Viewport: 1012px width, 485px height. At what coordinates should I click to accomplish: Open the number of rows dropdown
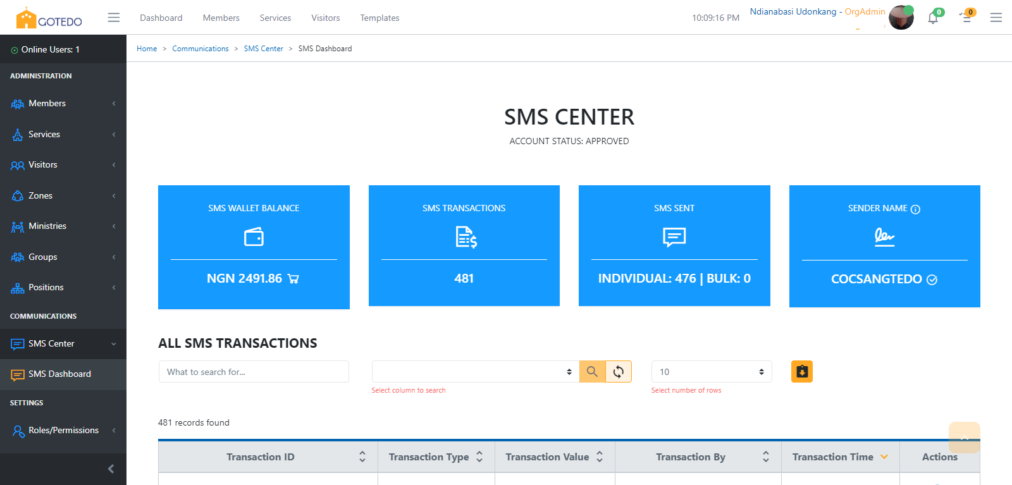click(711, 372)
